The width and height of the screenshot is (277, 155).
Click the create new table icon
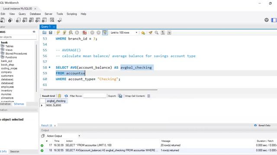pos(25,20)
